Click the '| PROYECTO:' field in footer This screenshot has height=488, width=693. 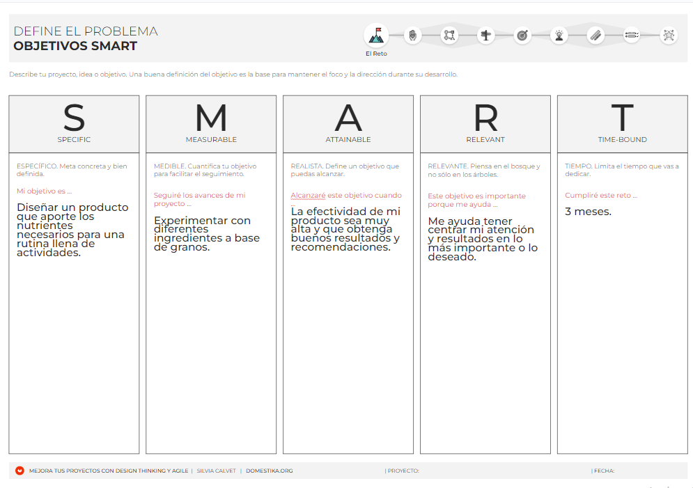pyautogui.click(x=402, y=471)
